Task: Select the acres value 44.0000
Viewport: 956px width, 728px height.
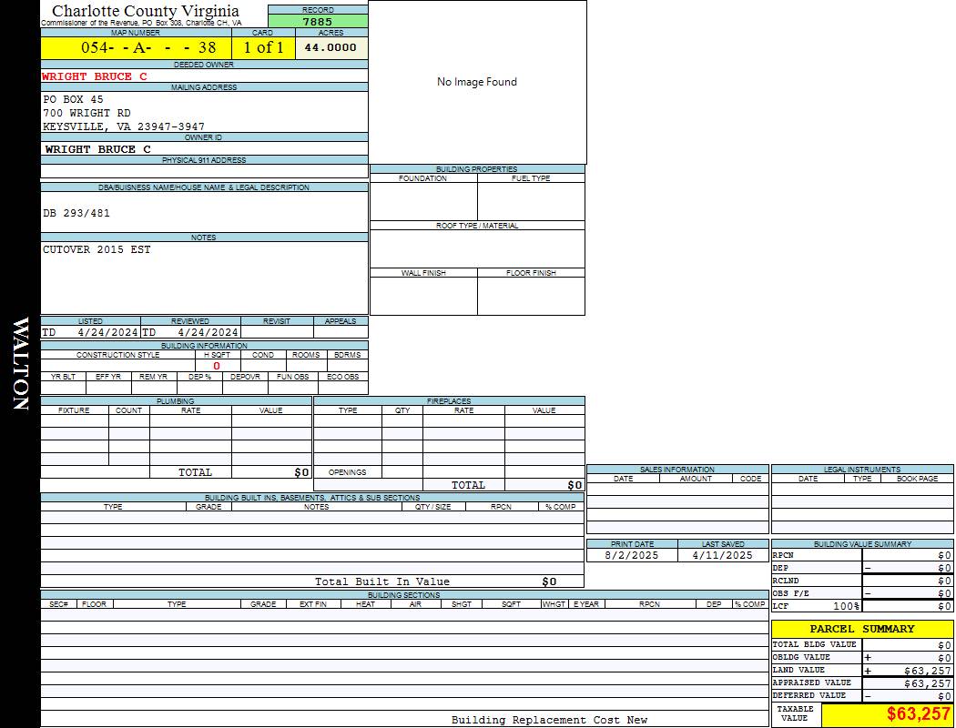Action: coord(331,47)
